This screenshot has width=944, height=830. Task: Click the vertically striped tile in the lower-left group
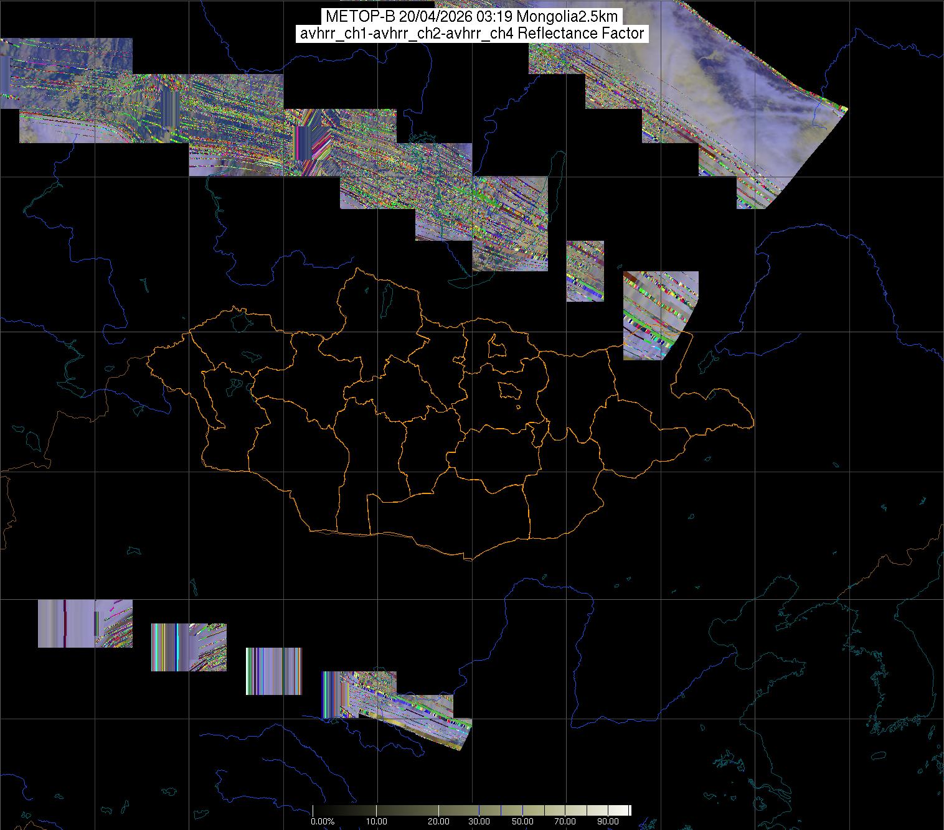point(274,671)
